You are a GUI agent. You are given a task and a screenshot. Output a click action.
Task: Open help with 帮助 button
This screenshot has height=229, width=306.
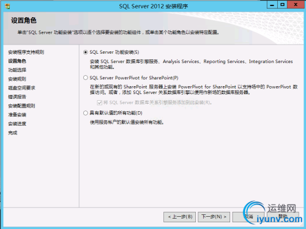(283, 217)
